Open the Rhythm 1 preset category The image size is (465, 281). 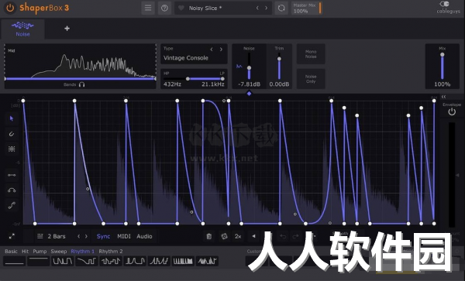pyautogui.click(x=82, y=252)
